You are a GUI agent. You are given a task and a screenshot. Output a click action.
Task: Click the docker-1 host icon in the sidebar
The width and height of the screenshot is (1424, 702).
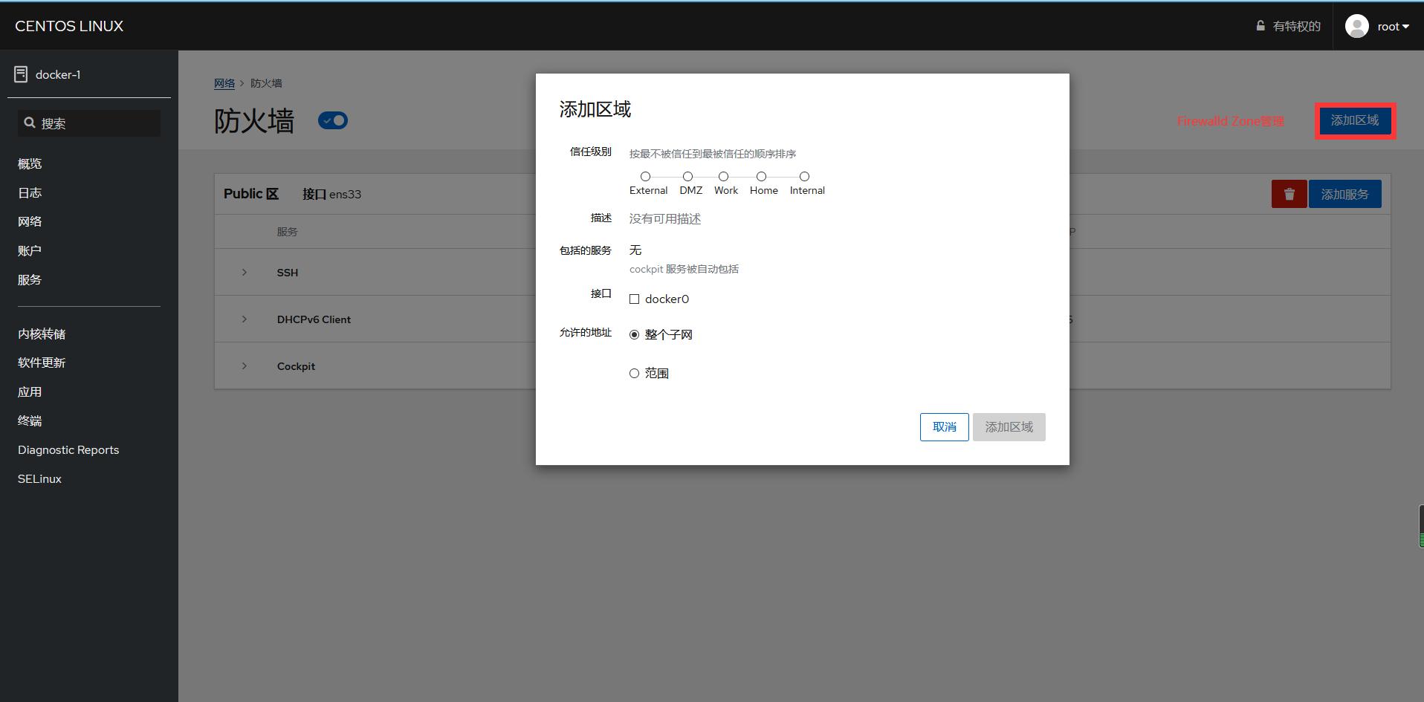click(x=19, y=74)
